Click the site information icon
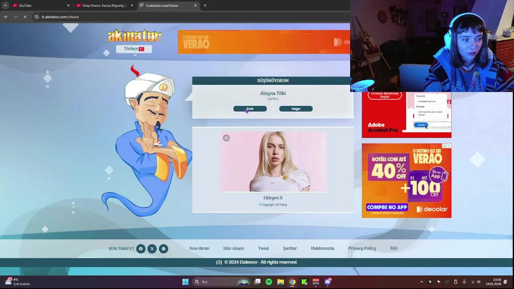The height and width of the screenshot is (289, 514). [37, 17]
